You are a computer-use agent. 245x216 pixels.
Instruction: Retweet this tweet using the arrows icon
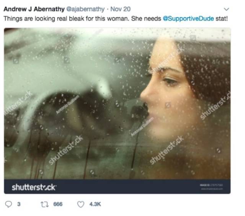point(44,204)
